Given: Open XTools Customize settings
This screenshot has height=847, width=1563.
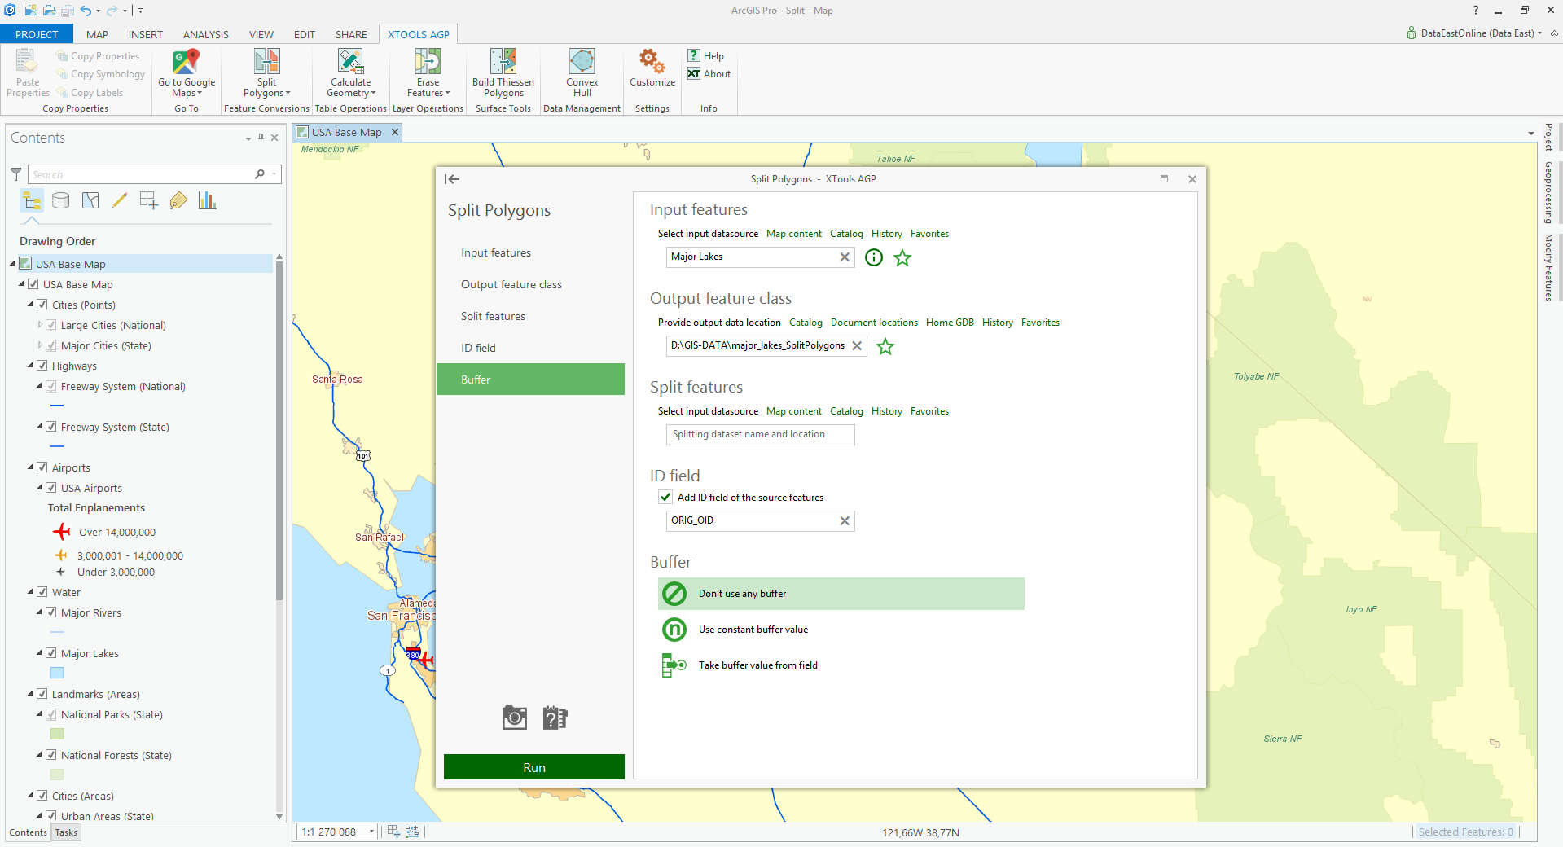Looking at the screenshot, I should click(652, 68).
